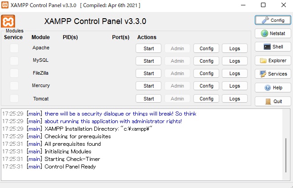Viewport: 293px width, 188px height.
Task: Toggle the MySQL service checkbox
Action: [14, 60]
